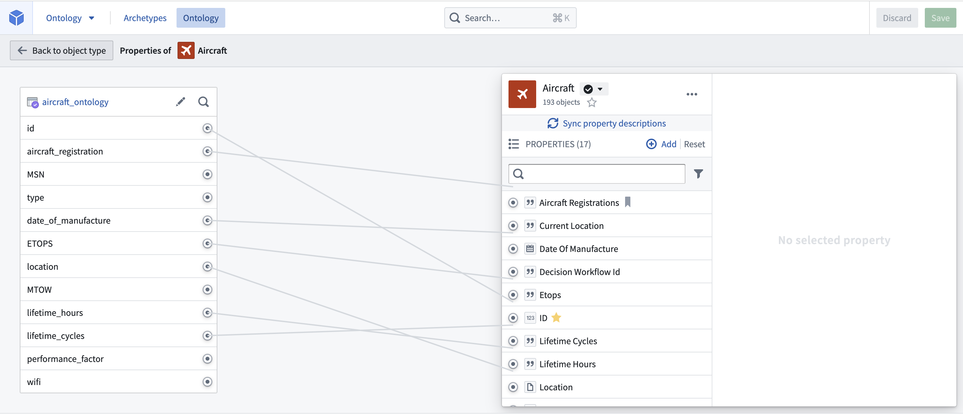Select the Current Location property radio
Screen dimensions: 963x415
pos(513,226)
